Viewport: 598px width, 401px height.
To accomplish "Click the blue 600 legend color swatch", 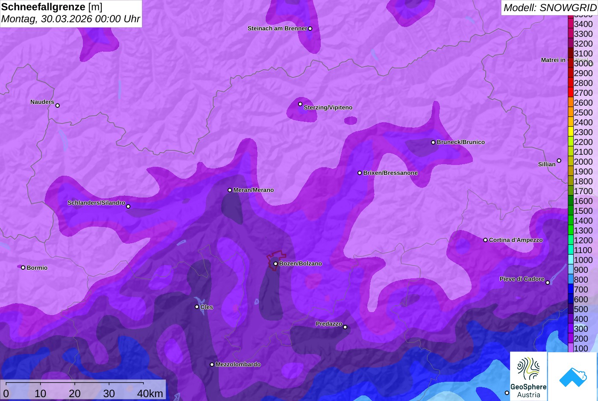I will (571, 299).
